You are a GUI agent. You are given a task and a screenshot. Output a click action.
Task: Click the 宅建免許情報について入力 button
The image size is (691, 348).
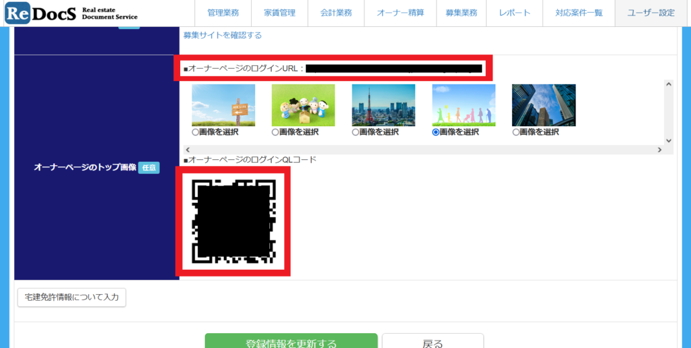72,297
